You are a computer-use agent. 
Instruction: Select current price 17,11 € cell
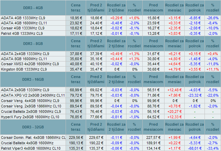click(76, 33)
